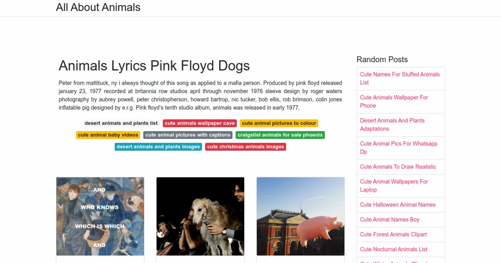Open 'Cute Animal Pics For Whatsapp Dp'
Image resolution: width=501 pixels, height=263 pixels.
pyautogui.click(x=398, y=147)
